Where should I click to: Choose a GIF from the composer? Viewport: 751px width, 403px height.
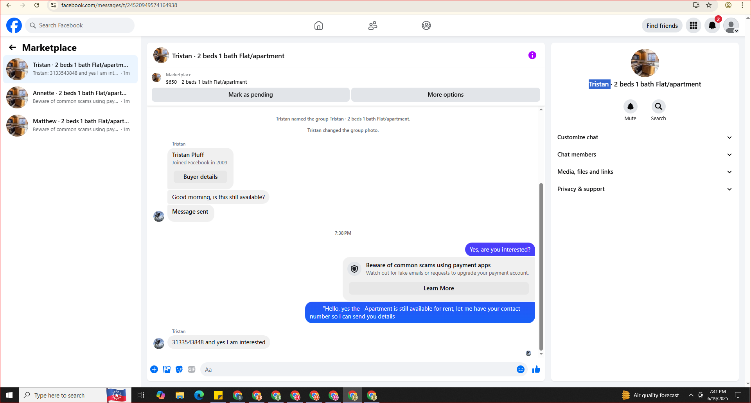pos(192,369)
